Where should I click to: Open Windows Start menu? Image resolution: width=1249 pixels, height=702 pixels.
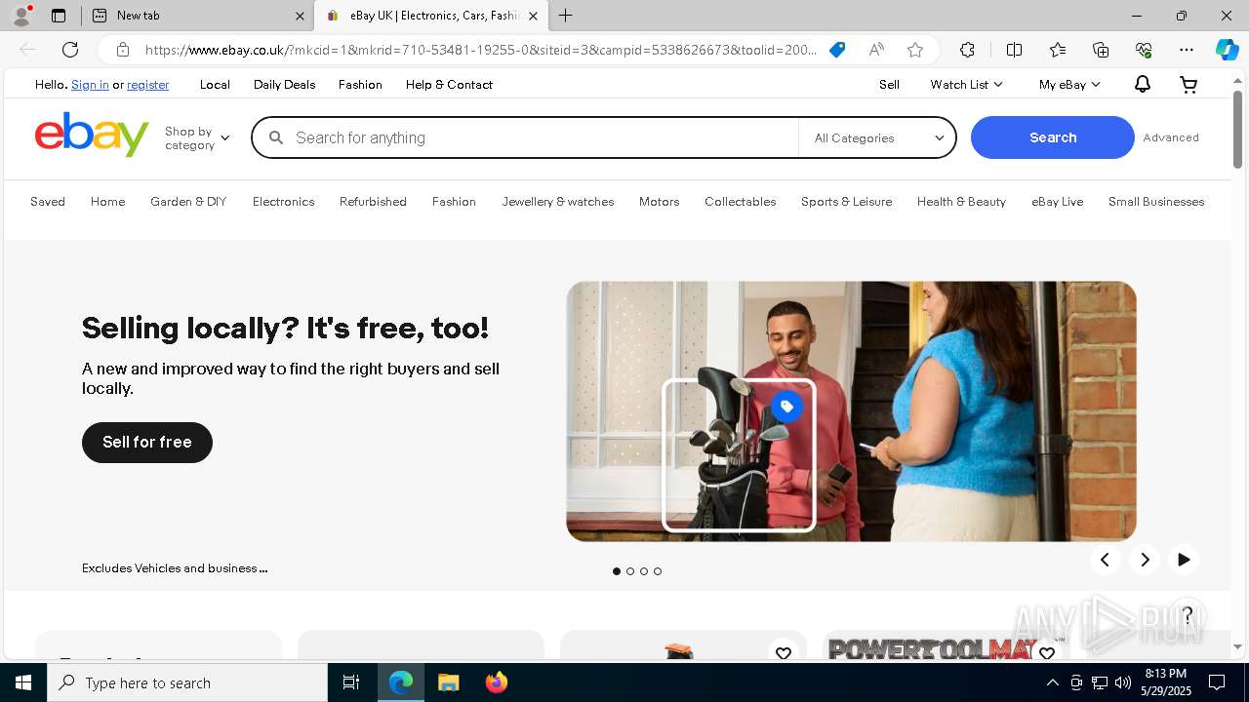23,682
